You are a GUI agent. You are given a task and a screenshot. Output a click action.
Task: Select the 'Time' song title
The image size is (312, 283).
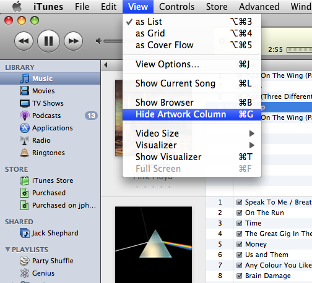click(253, 223)
